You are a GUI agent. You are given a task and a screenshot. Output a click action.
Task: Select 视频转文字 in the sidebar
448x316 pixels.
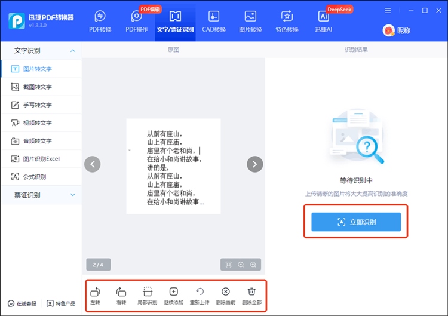click(42, 123)
